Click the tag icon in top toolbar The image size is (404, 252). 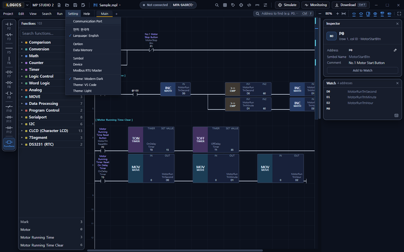(x=233, y=5)
